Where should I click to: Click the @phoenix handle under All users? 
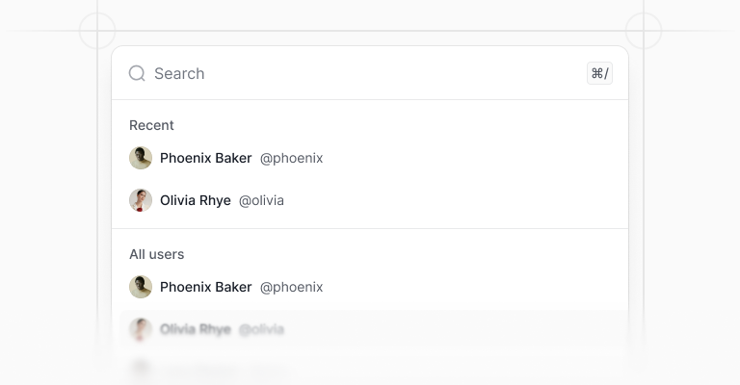[292, 288]
